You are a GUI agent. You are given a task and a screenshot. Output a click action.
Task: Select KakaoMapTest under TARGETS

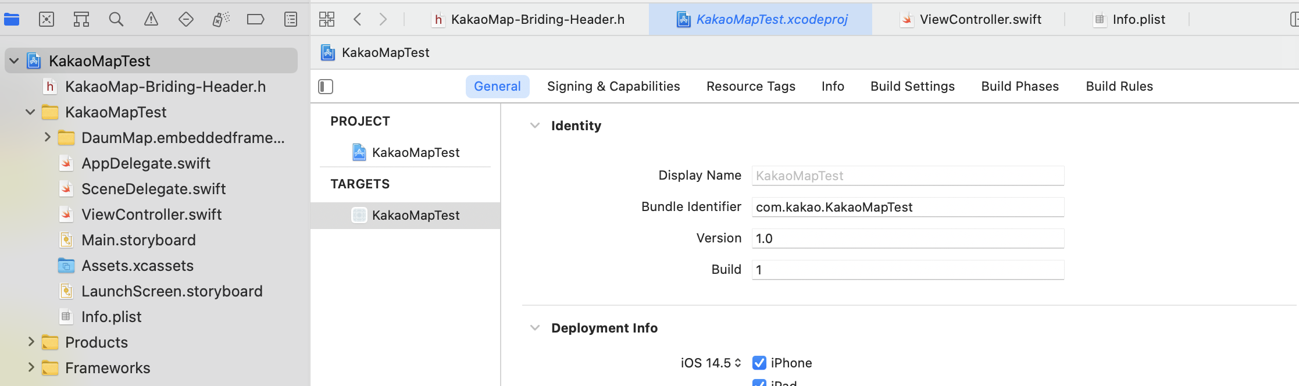(405, 215)
